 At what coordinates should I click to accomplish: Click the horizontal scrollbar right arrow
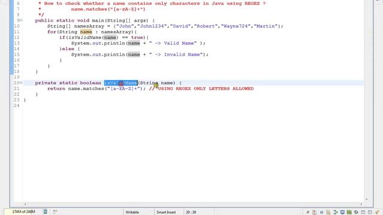361,204
